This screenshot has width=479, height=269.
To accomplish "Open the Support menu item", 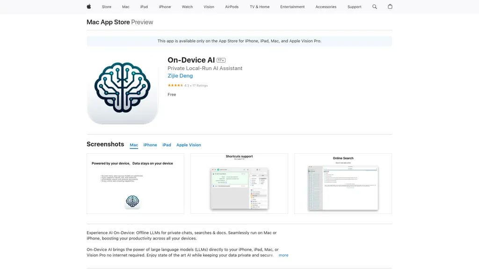I will coord(354,7).
